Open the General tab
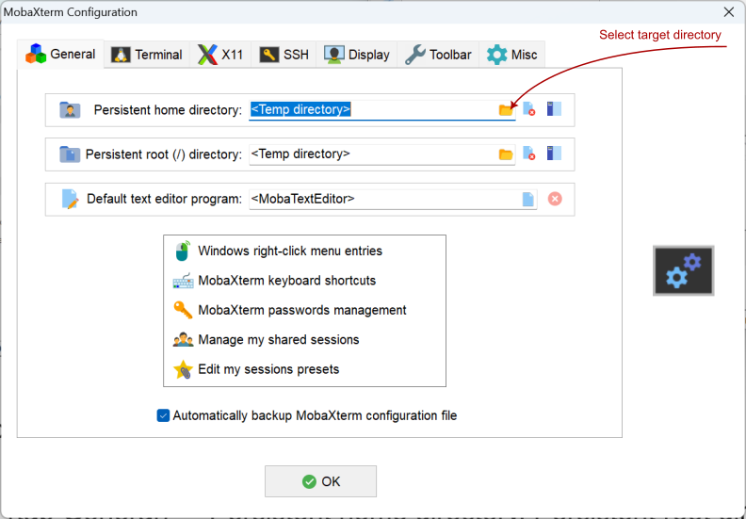746x519 pixels. click(60, 55)
